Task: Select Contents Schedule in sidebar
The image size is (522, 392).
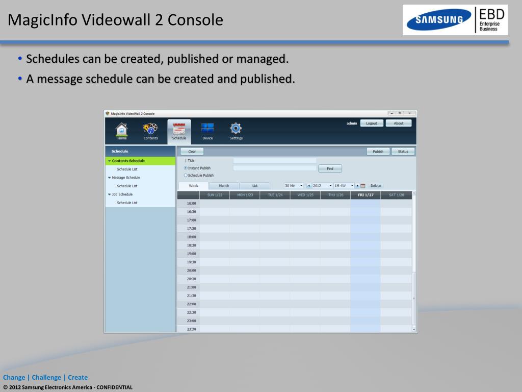Action: pos(140,161)
